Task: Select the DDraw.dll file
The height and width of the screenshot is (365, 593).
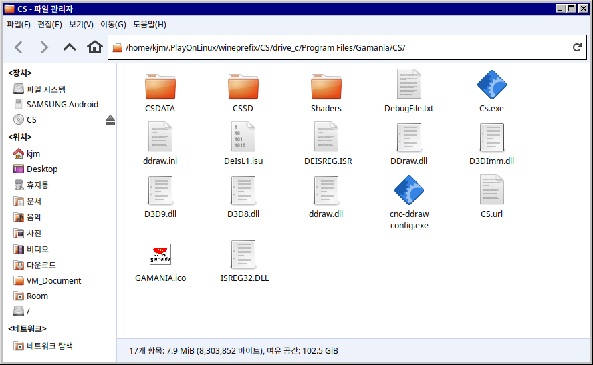Action: (x=409, y=145)
